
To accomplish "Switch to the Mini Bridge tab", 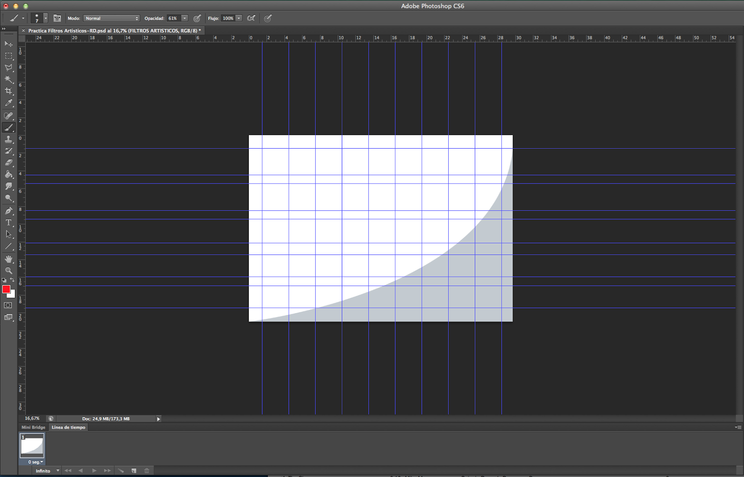I will tap(33, 427).
